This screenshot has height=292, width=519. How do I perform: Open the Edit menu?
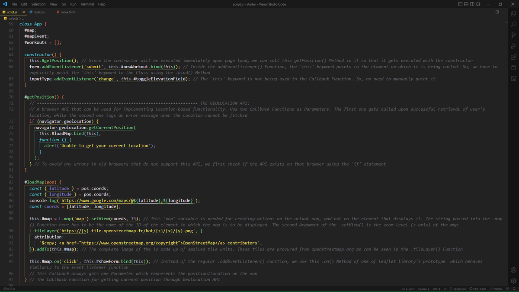(24, 4)
